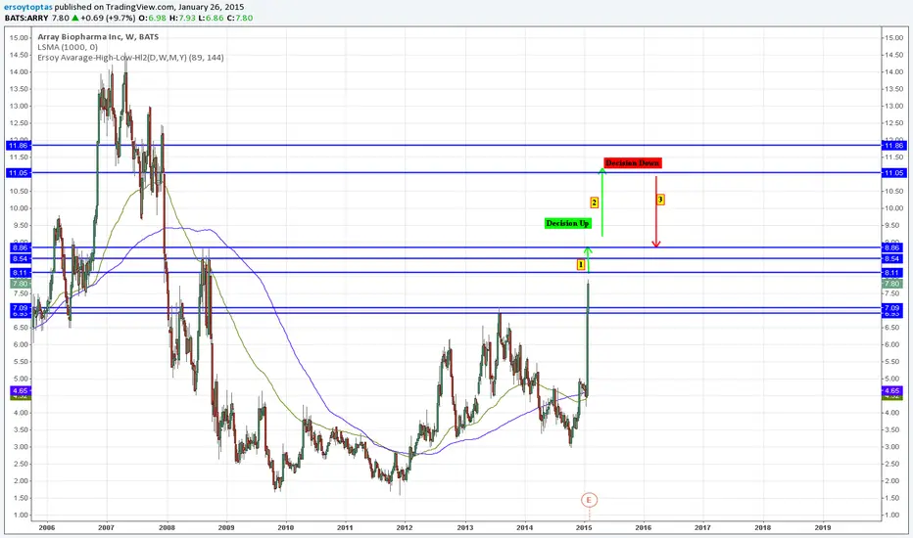This screenshot has width=913, height=538.
Task: Click the 8.11 level tag on right axis
Action: pyautogui.click(x=893, y=273)
